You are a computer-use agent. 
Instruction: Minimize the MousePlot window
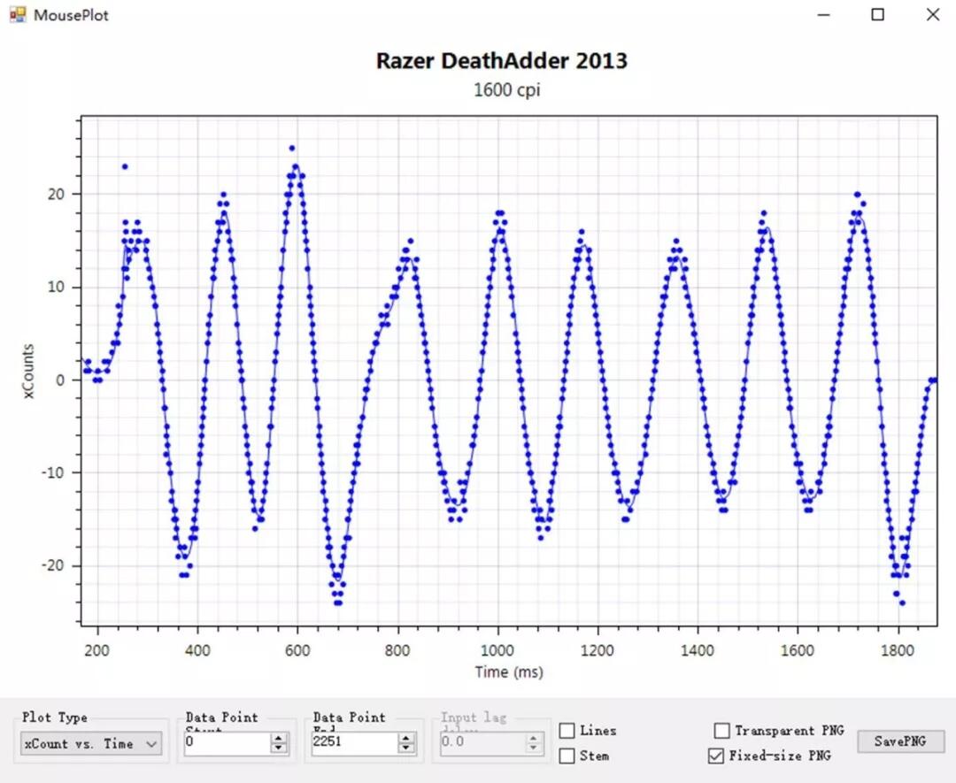click(x=824, y=14)
